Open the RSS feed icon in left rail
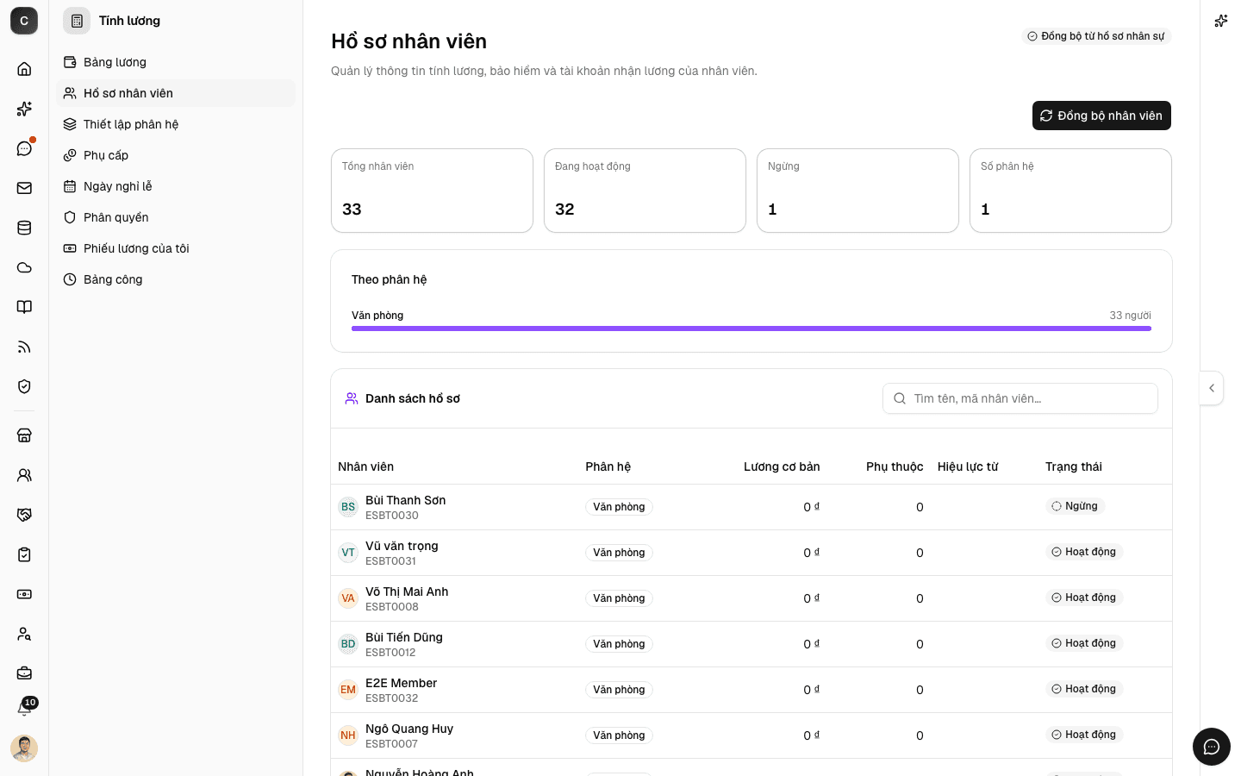1241x776 pixels. pos(24,347)
